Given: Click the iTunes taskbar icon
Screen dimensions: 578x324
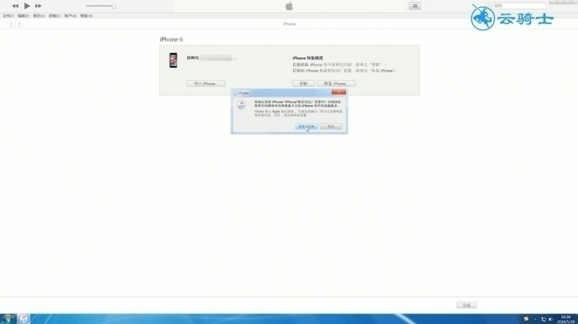Looking at the screenshot, I should (x=24, y=319).
